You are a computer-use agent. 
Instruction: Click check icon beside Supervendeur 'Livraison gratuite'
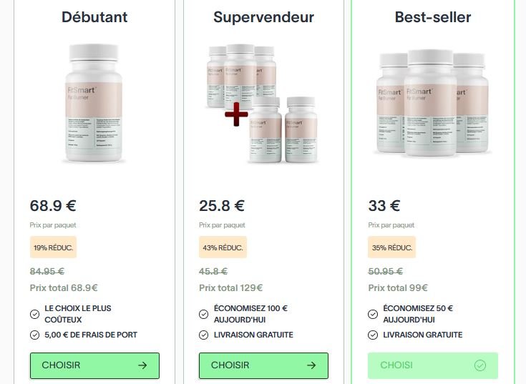pos(204,335)
